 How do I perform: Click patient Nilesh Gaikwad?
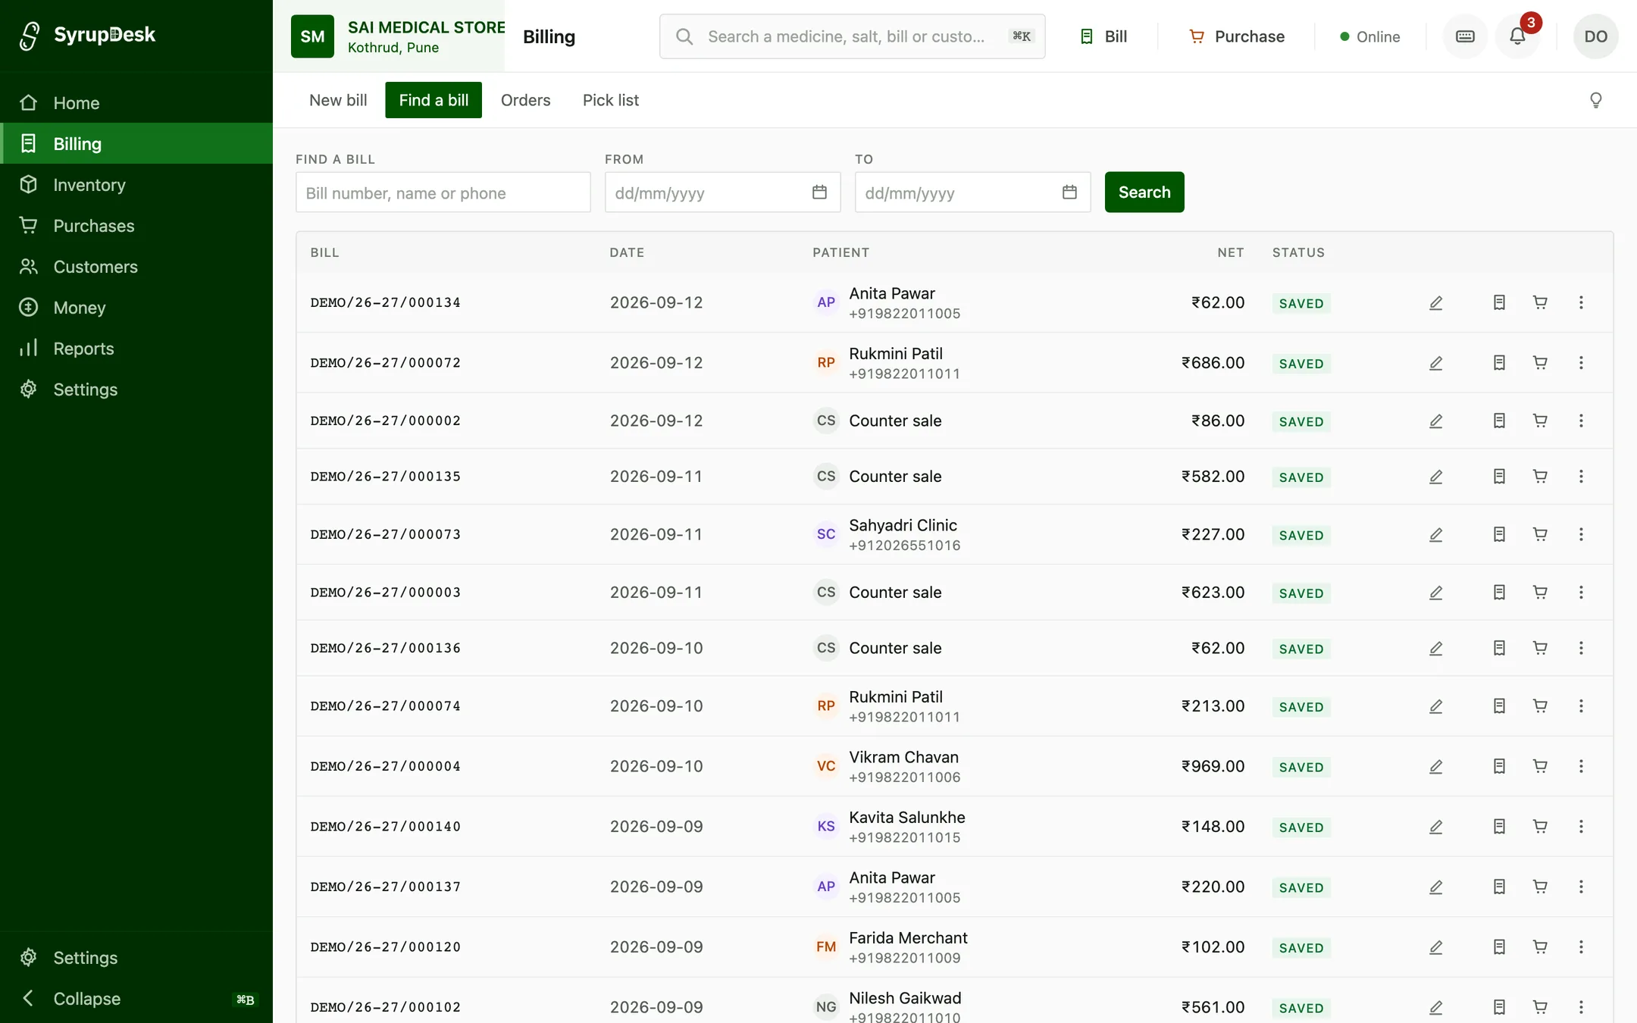pos(905,999)
